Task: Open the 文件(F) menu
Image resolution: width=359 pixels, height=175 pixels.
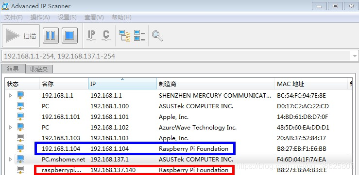Action: pyautogui.click(x=14, y=17)
